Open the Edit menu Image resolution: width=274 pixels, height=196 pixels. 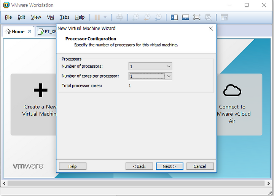(x=21, y=17)
